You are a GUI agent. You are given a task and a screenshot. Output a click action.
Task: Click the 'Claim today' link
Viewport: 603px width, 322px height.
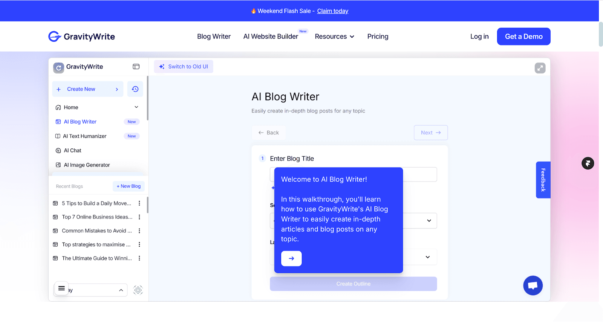point(333,11)
